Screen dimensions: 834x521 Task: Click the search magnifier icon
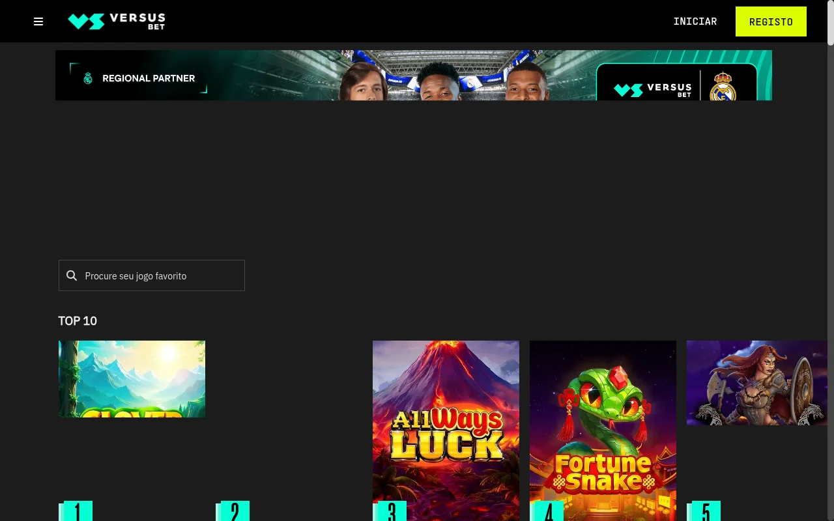point(72,275)
